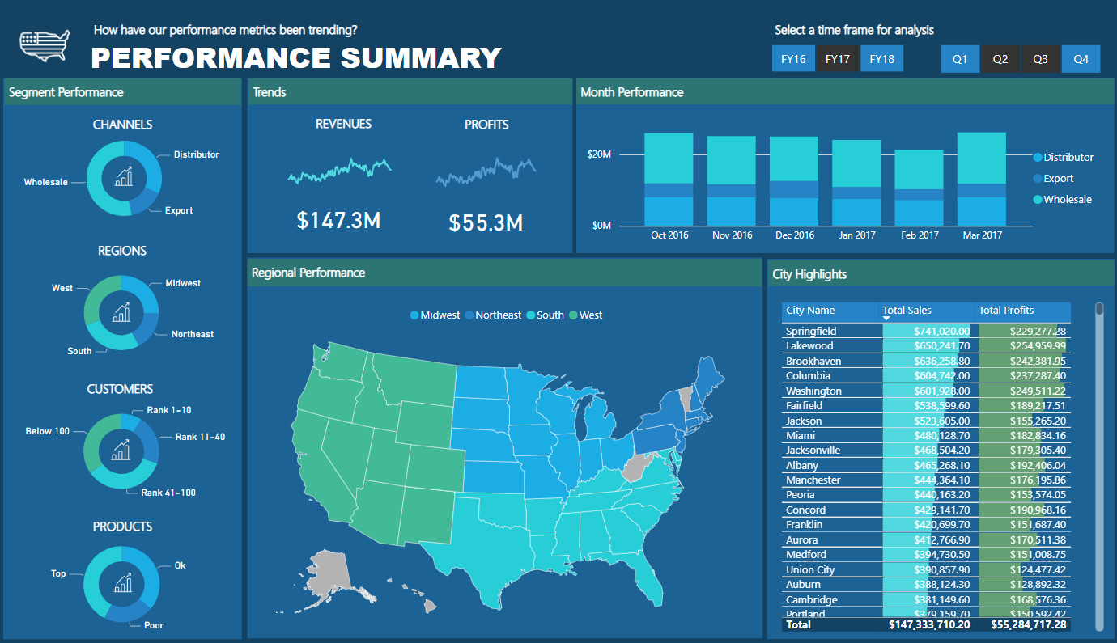Click the chart icon inside Regions donut
Viewport: 1117px width, 643px height.
[x=121, y=312]
